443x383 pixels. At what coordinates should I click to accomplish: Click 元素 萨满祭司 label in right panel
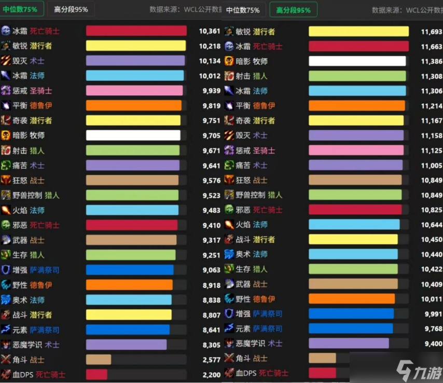click(x=259, y=329)
